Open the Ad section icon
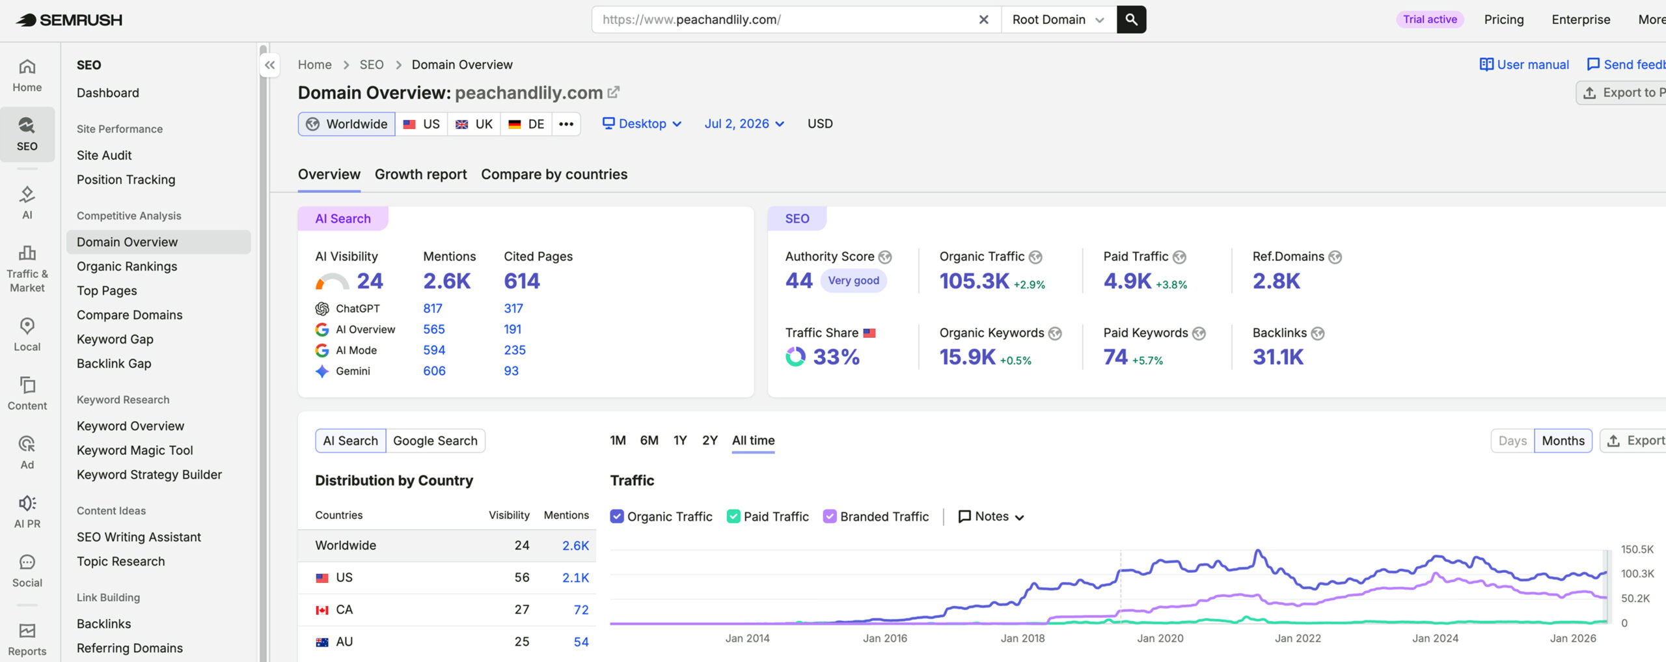1666x662 pixels. click(x=27, y=452)
